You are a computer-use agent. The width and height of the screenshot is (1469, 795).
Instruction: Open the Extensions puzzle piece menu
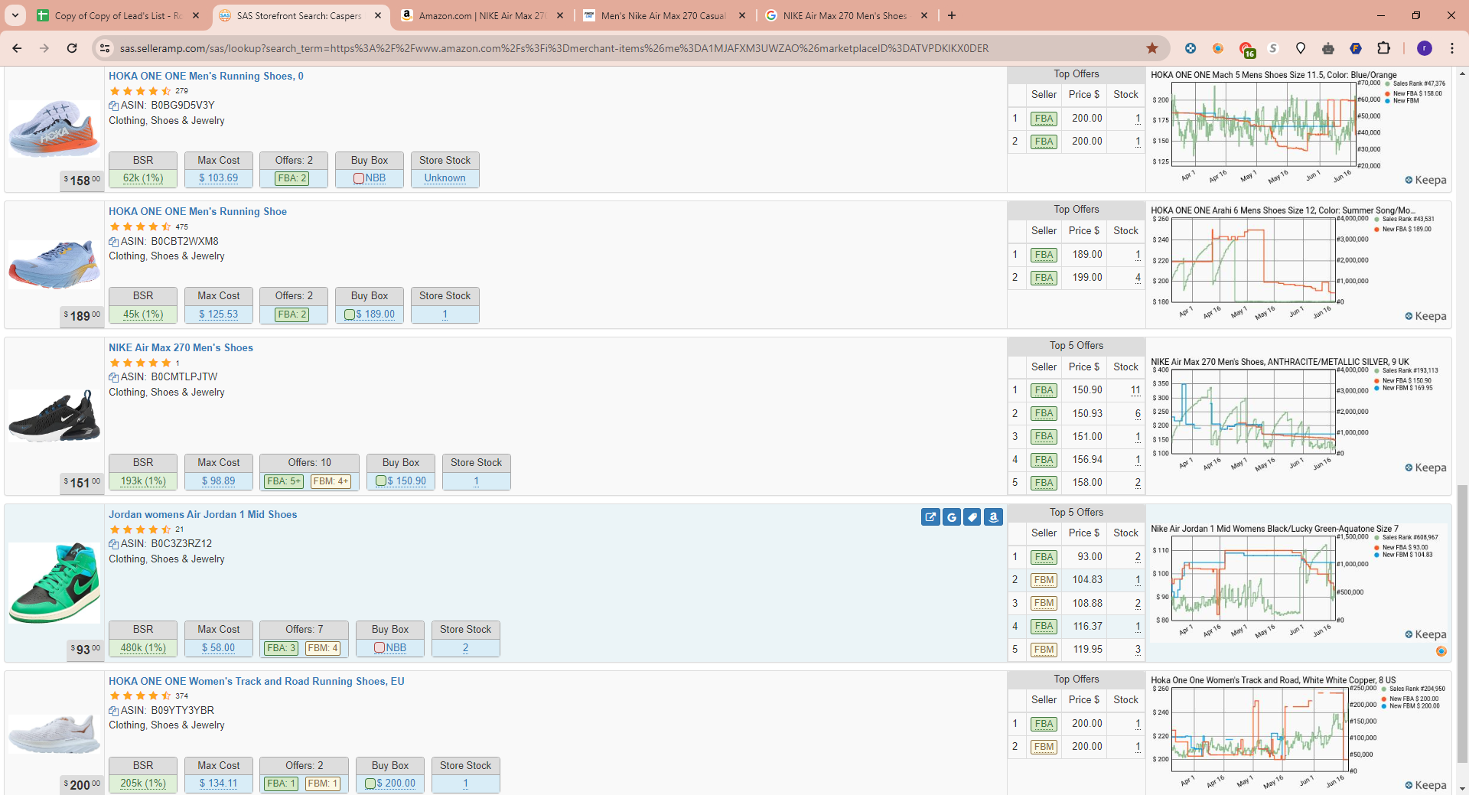[x=1383, y=48]
